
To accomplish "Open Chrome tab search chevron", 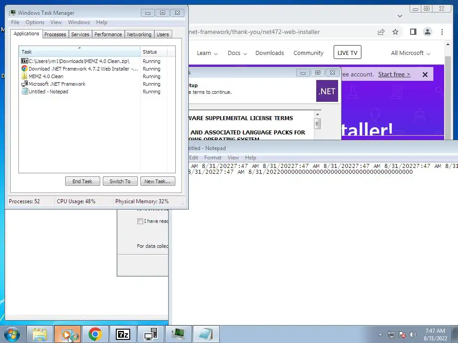I will [400, 16].
